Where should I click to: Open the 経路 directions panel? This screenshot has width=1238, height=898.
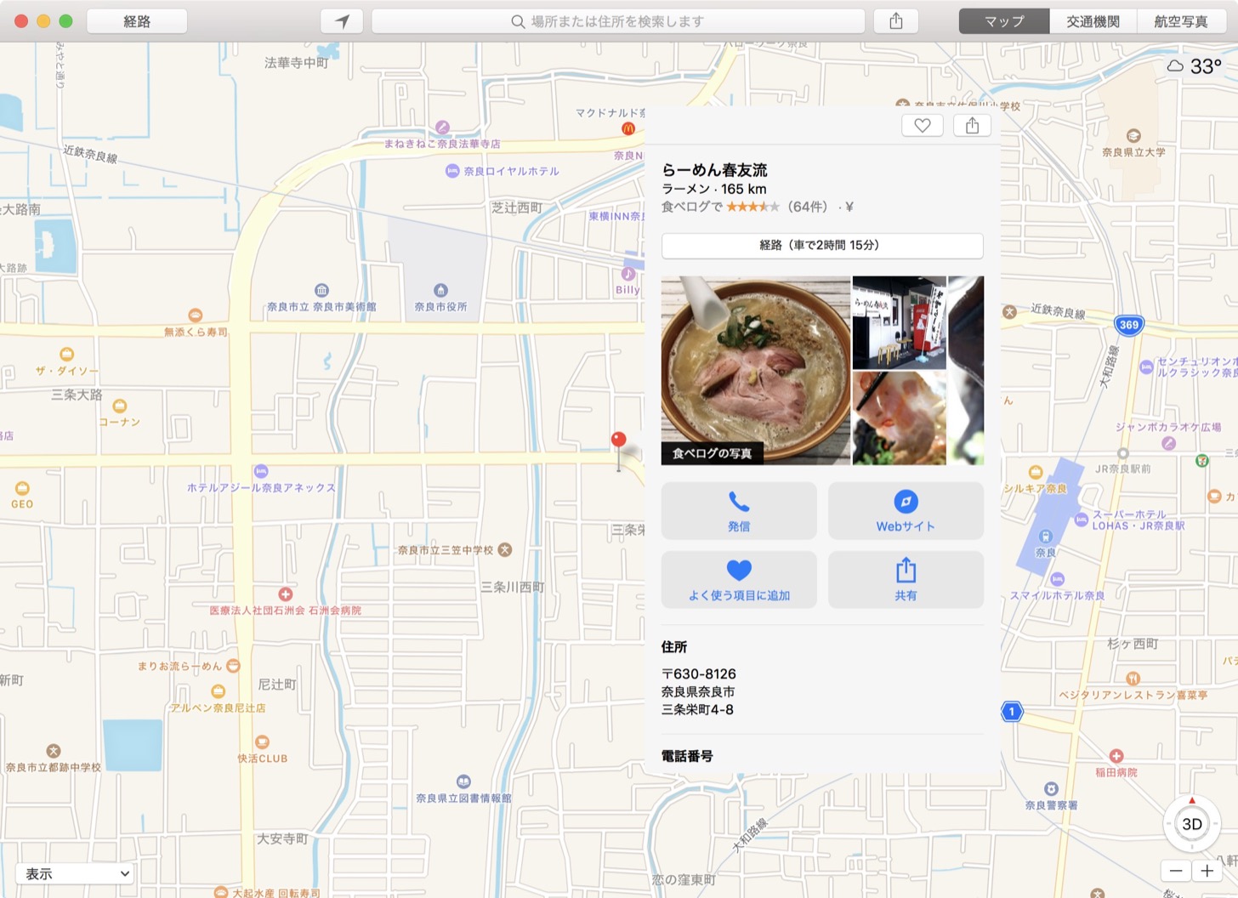coord(137,21)
